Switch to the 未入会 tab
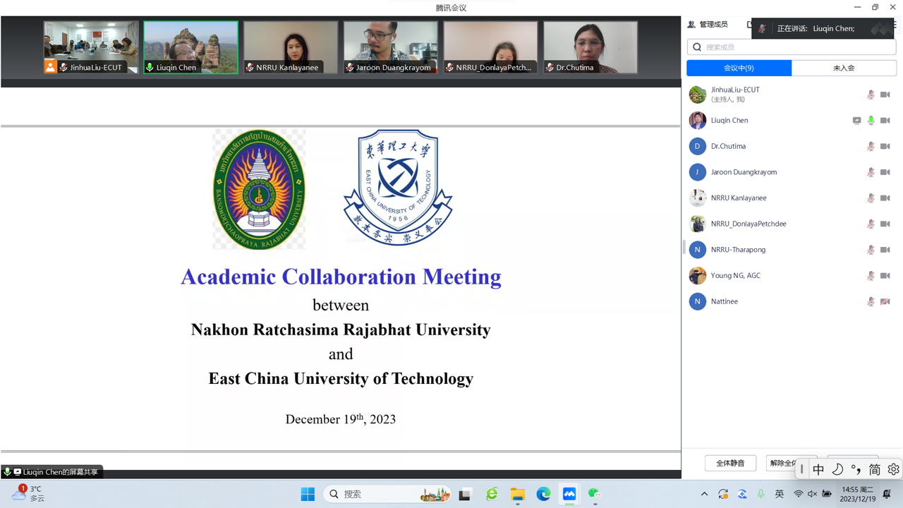This screenshot has height=508, width=903. [x=844, y=68]
